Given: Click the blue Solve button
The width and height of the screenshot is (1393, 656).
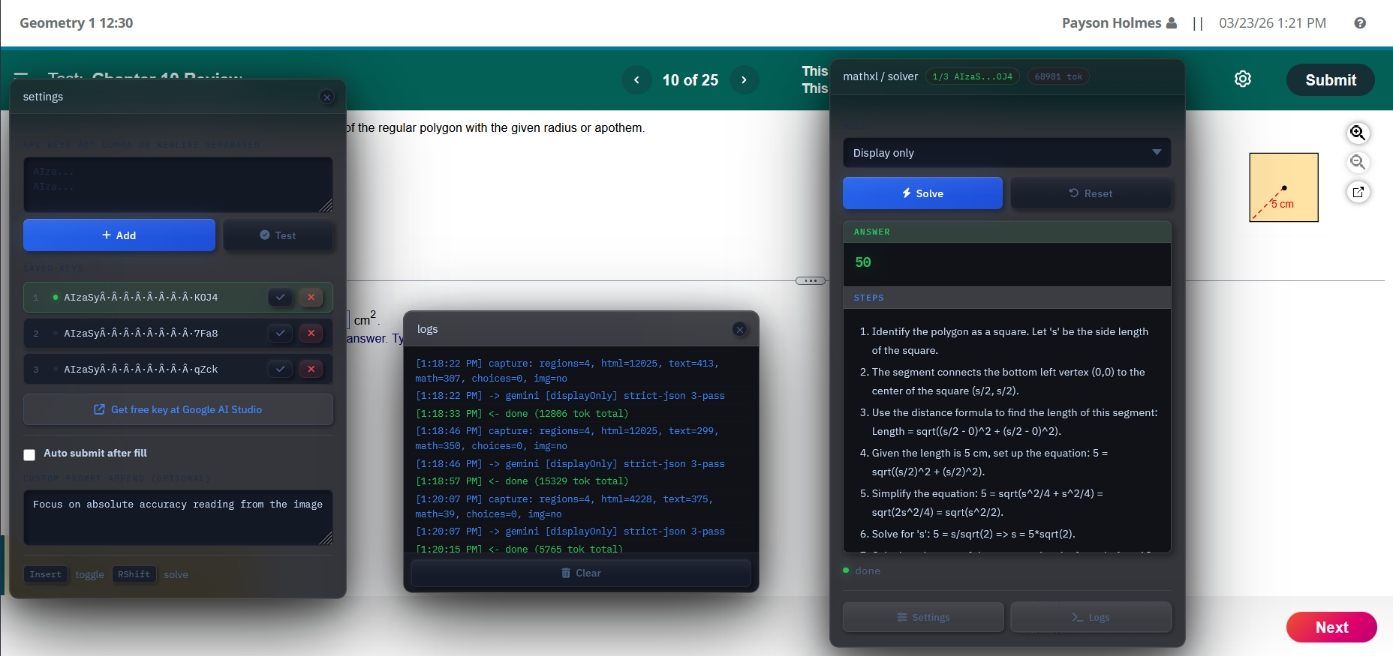Looking at the screenshot, I should pyautogui.click(x=922, y=193).
